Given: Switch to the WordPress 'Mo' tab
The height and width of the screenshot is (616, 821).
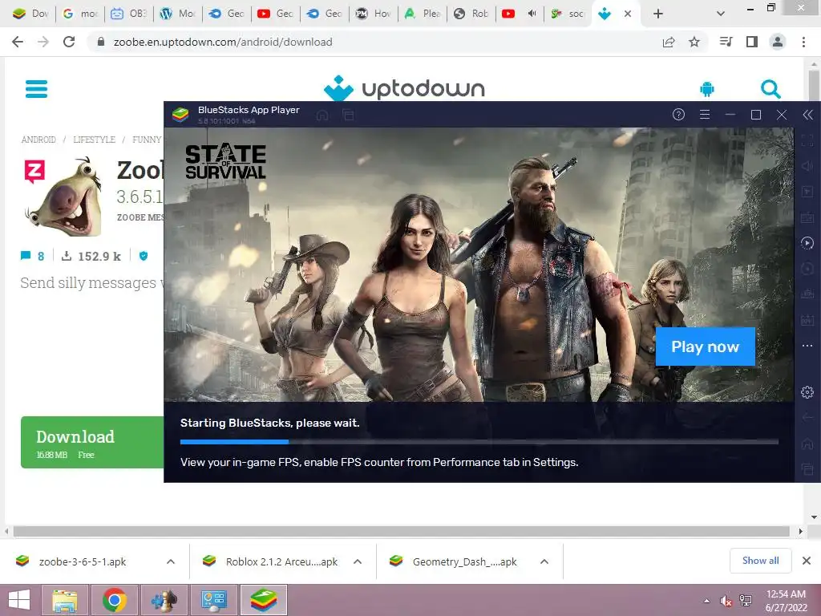Looking at the screenshot, I should 178,14.
